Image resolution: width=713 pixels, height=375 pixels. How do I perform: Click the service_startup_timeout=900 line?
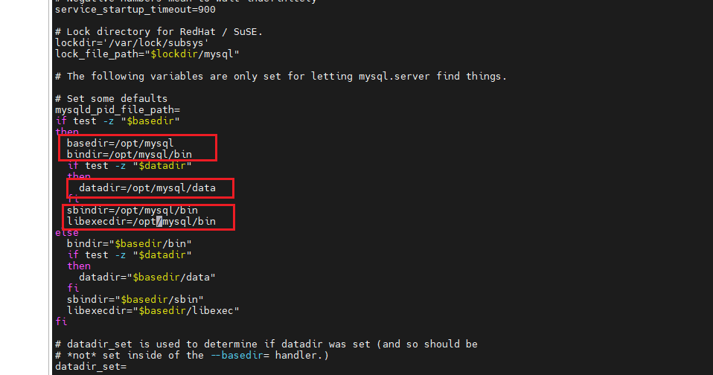135,10
